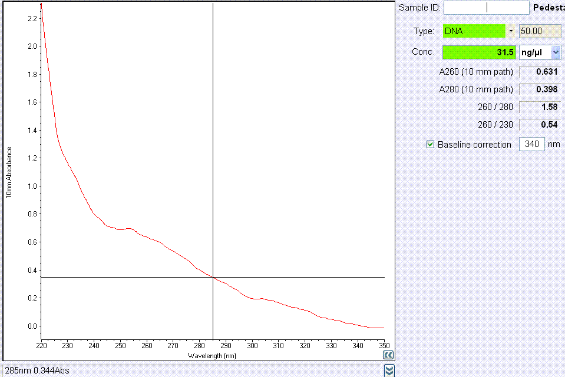Viewport: 565px width, 377px height.
Task: Click the double-down chevron icon below the graph
Action: 389,370
